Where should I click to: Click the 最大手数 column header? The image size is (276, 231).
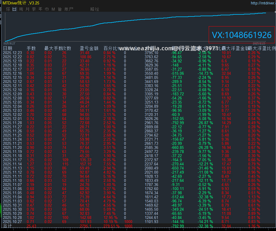[53, 48]
